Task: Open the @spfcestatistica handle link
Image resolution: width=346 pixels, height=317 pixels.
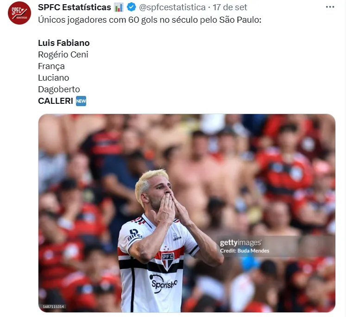Action: pos(172,7)
